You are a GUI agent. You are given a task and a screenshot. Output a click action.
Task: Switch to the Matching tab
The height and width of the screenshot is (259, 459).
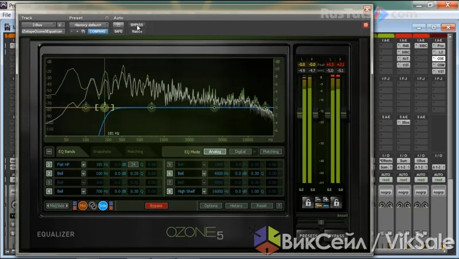(x=135, y=151)
